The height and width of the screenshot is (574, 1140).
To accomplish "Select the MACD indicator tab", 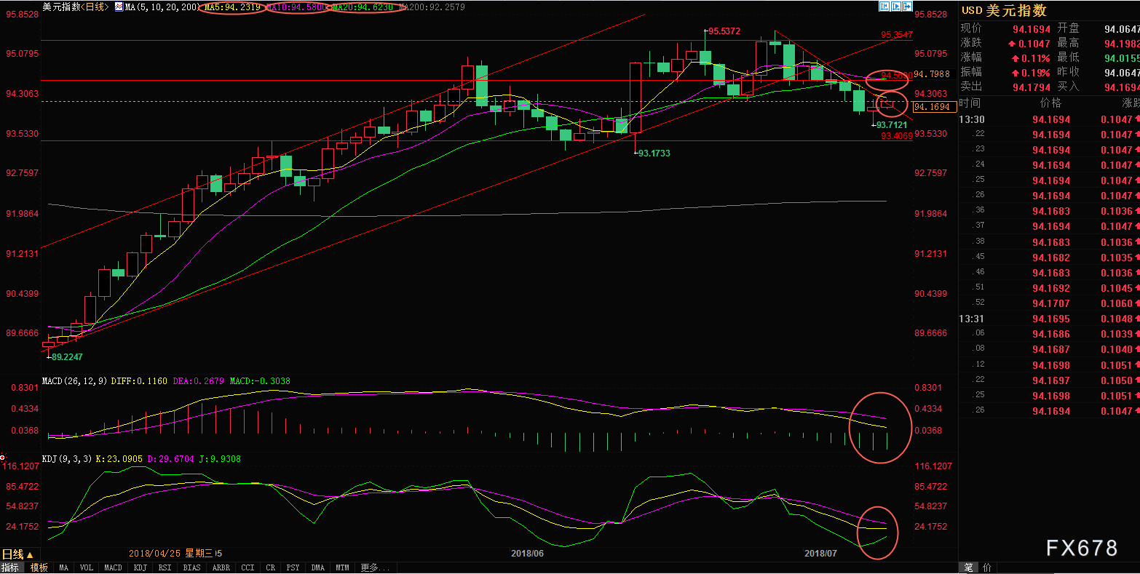I will pyautogui.click(x=113, y=567).
